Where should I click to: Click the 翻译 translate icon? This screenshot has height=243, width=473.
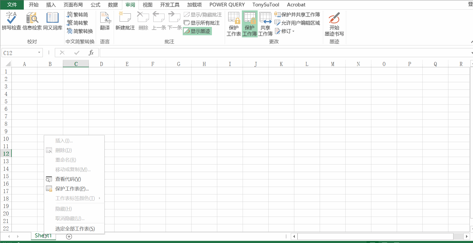pos(105,21)
